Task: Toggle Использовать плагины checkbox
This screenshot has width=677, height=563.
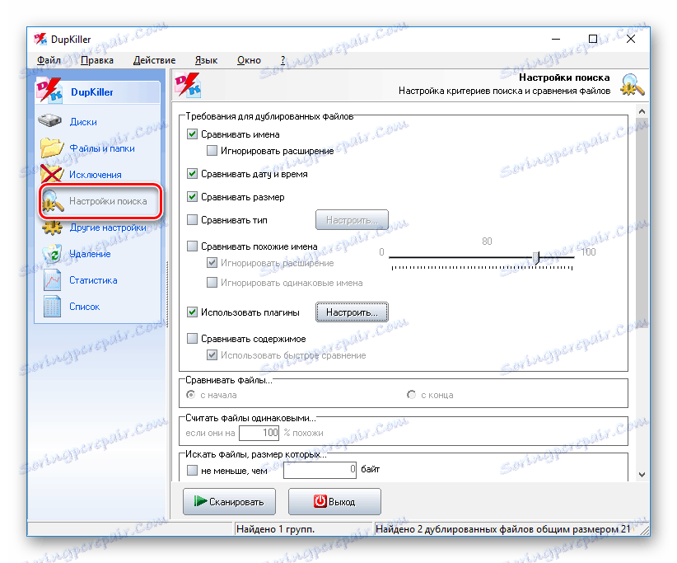Action: pyautogui.click(x=192, y=312)
